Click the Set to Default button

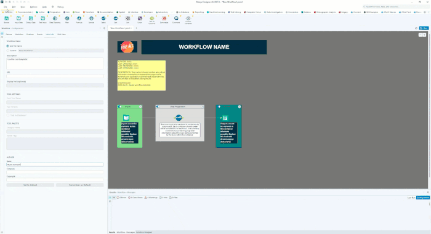click(x=30, y=185)
